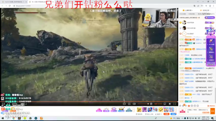Close the first browser tab
This screenshot has height=121, width=216.
pyautogui.click(x=26, y=2)
